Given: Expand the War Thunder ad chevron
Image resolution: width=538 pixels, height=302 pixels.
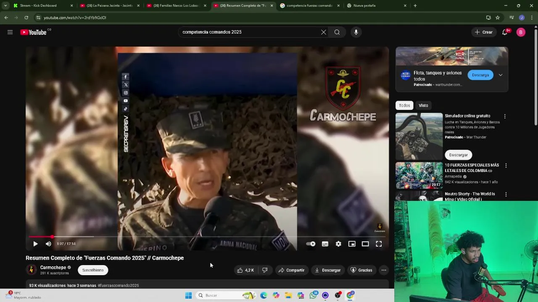Looking at the screenshot, I should [x=501, y=75].
